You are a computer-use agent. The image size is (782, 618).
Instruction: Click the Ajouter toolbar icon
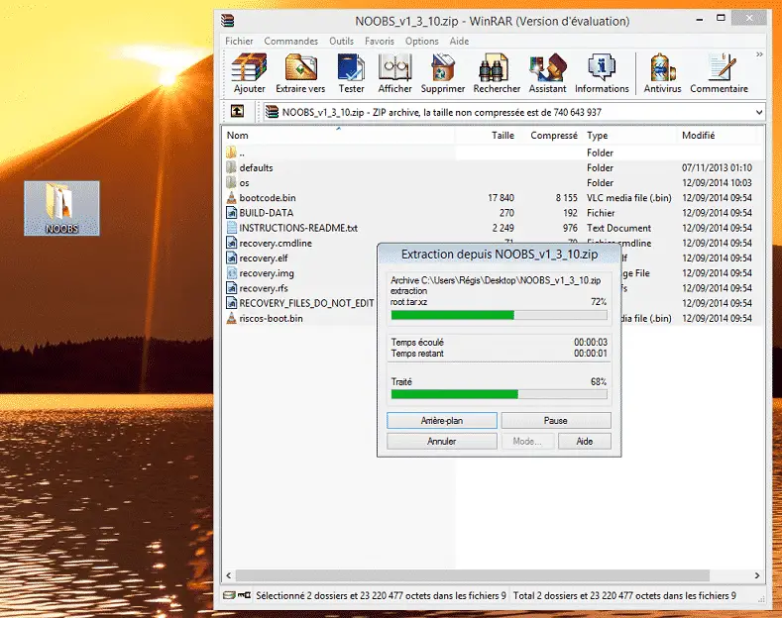[x=250, y=73]
